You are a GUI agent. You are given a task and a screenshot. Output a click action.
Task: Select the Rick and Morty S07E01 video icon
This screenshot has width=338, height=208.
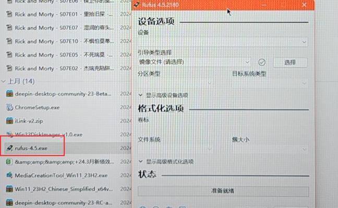9,14
